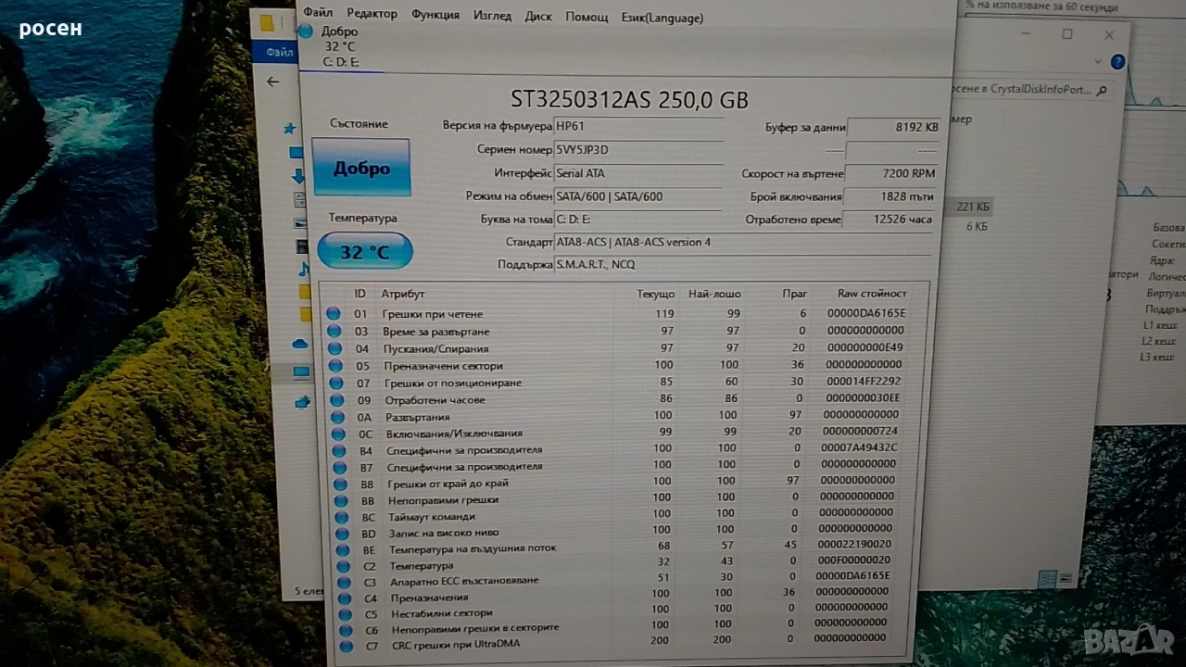Click the status circle for attribute 05 Преназначени сектори

(334, 366)
